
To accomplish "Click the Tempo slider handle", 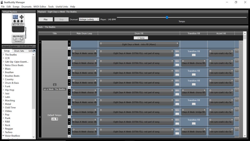I will coord(167,17).
